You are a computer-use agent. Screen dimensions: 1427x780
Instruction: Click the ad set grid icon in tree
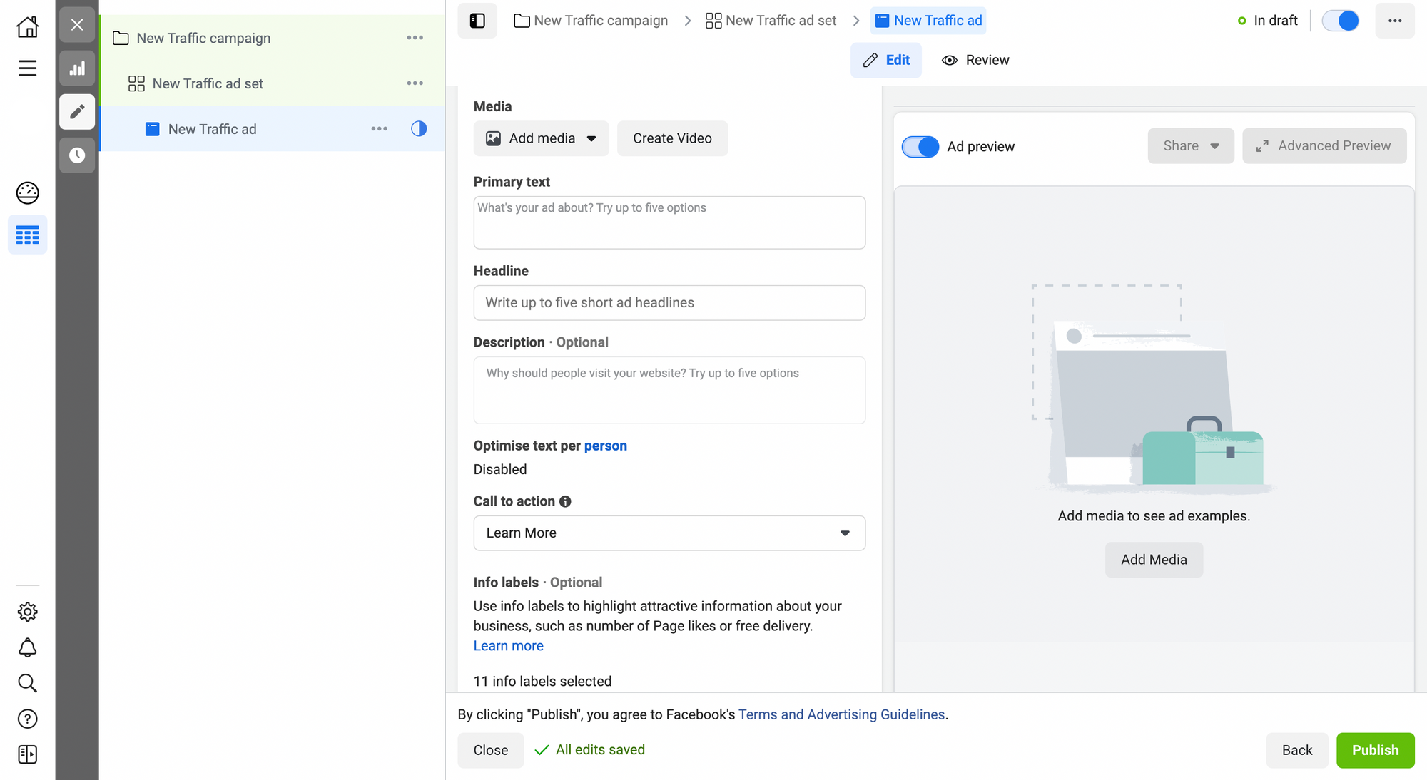[x=136, y=83]
